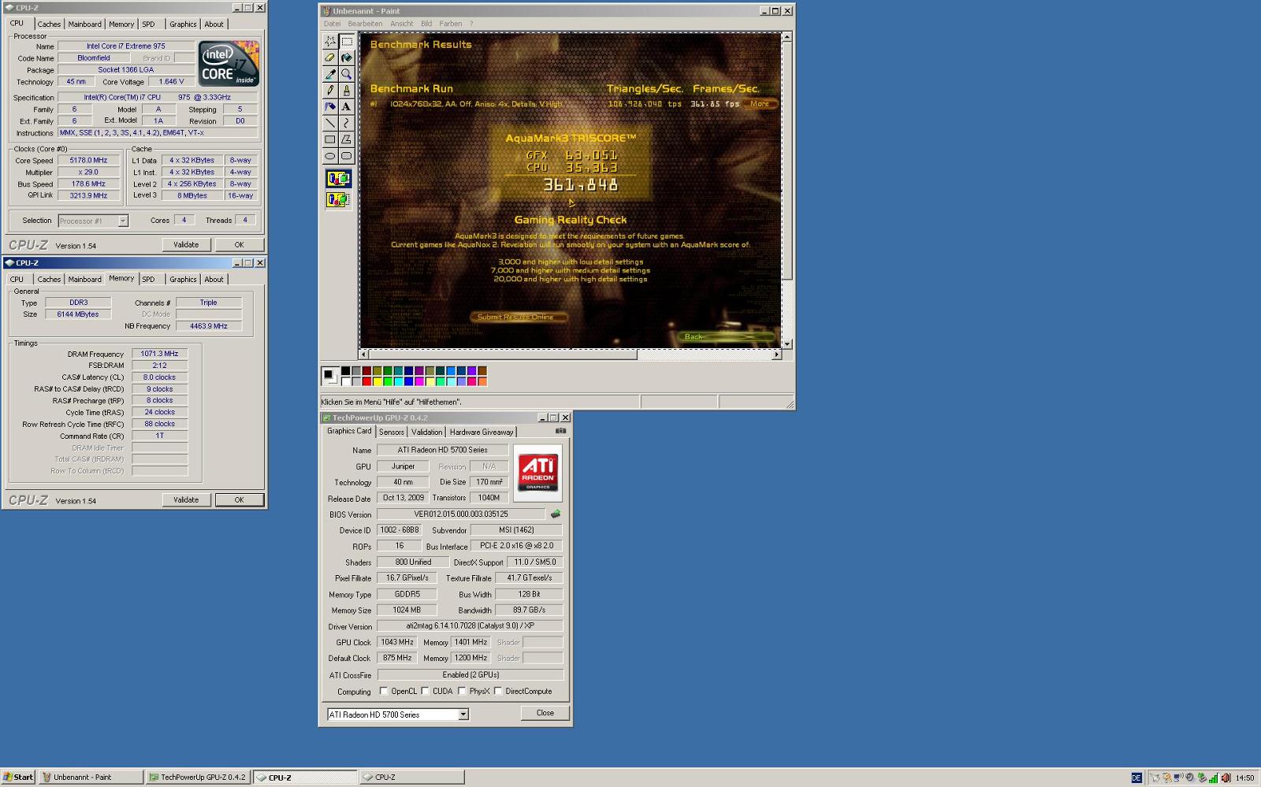The image size is (1261, 787).
Task: Pick the Ellipse shape tool
Action: pos(330,156)
